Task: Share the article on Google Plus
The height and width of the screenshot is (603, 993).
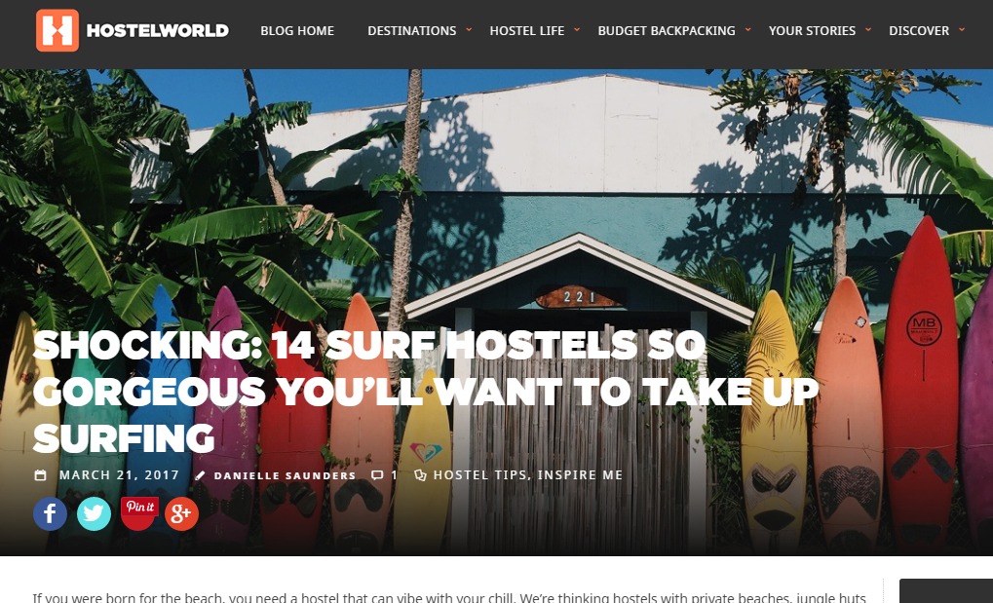Action: pos(182,513)
